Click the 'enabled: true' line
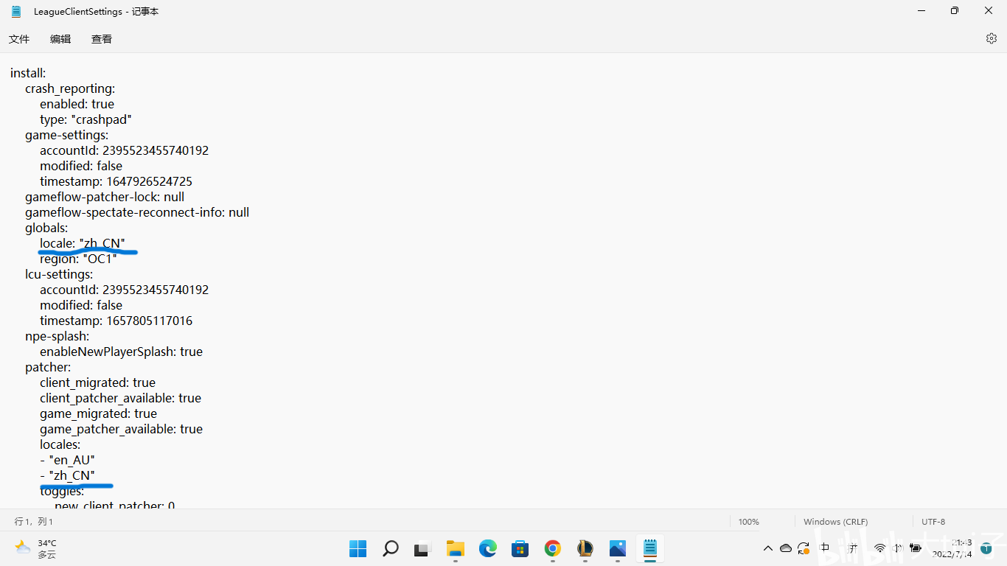The image size is (1007, 566). pyautogui.click(x=77, y=104)
